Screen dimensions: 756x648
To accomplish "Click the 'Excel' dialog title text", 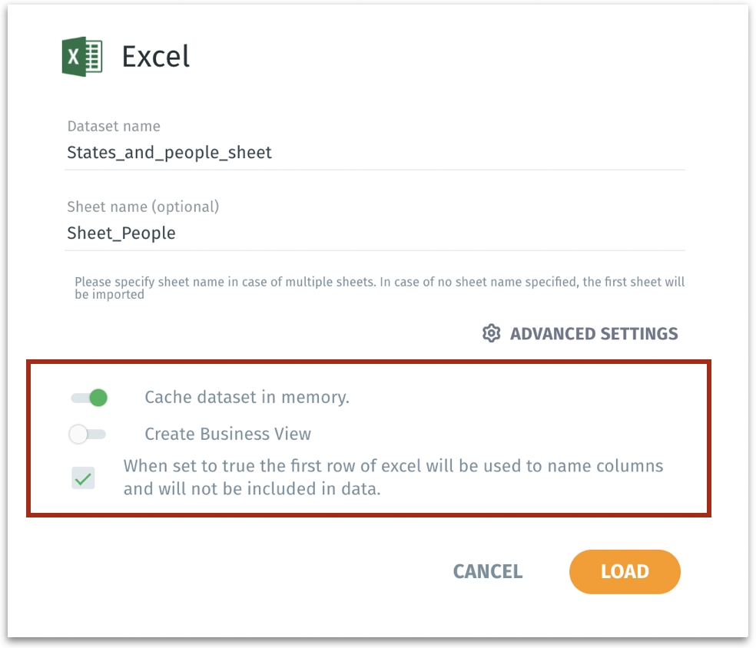I will [x=155, y=57].
